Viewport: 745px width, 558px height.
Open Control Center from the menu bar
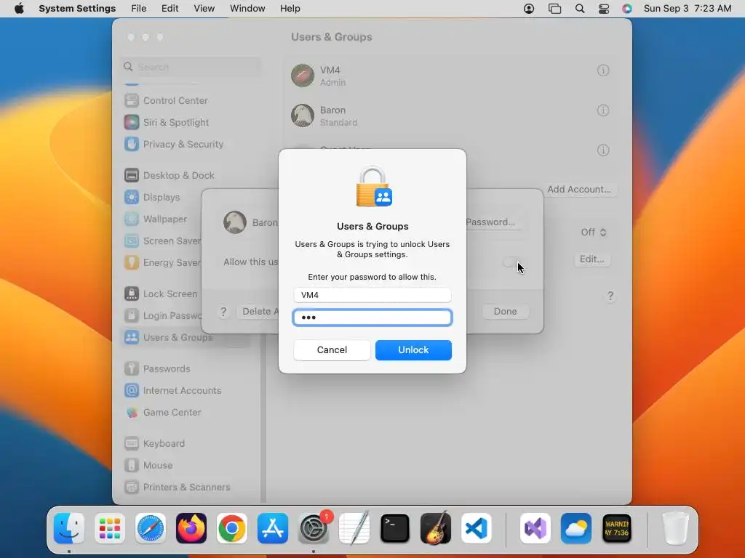click(x=604, y=9)
